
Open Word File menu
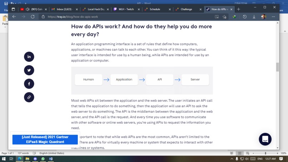pyautogui.click(x=6, y=10)
